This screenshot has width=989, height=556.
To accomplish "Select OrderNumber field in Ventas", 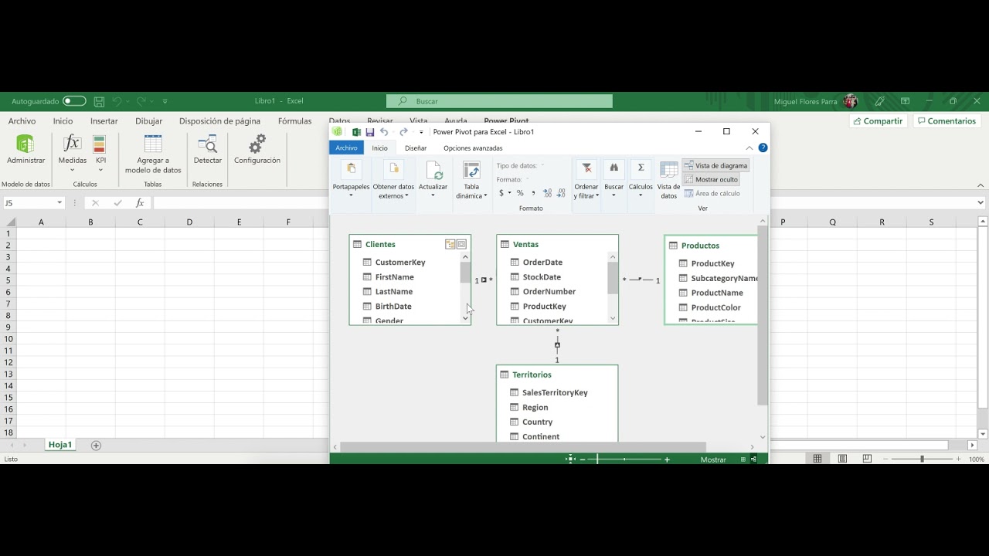I will 549,292.
